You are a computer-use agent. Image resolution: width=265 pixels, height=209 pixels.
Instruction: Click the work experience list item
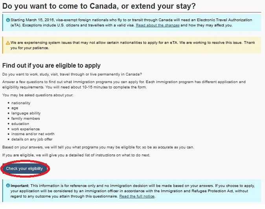pos(26,129)
